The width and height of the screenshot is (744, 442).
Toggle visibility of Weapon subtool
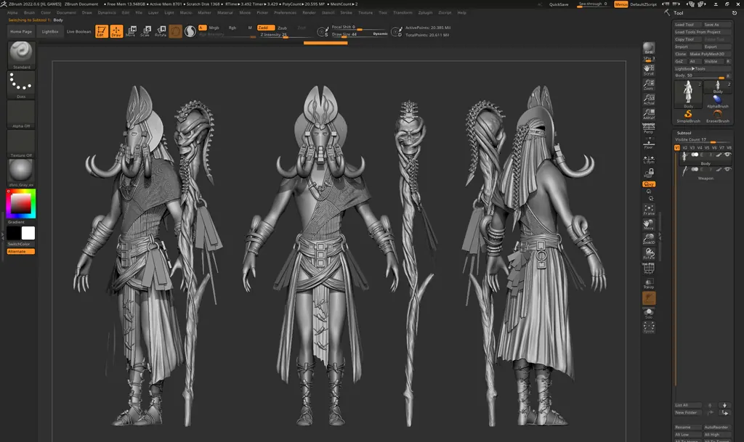(727, 169)
